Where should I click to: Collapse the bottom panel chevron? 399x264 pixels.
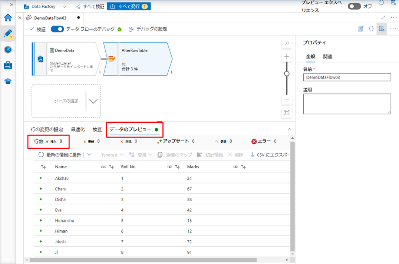point(289,129)
